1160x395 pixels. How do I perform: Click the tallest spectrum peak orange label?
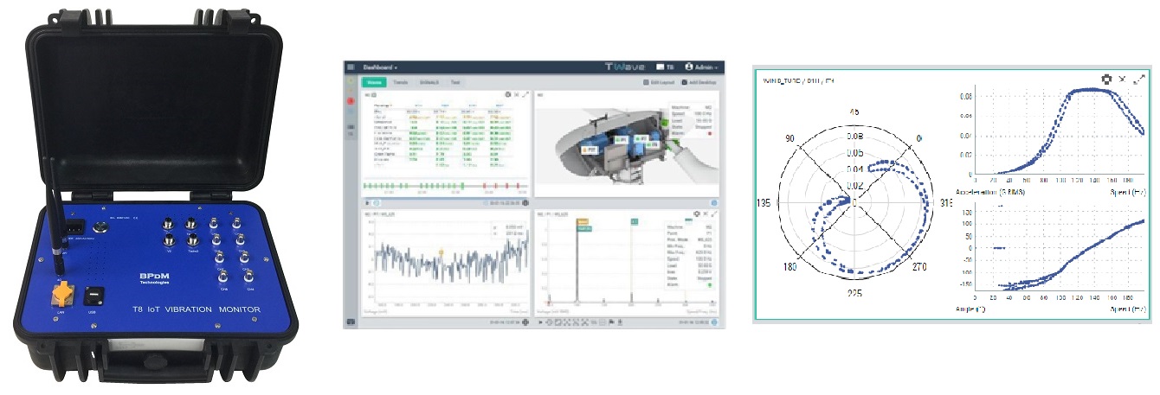pyautogui.click(x=583, y=221)
